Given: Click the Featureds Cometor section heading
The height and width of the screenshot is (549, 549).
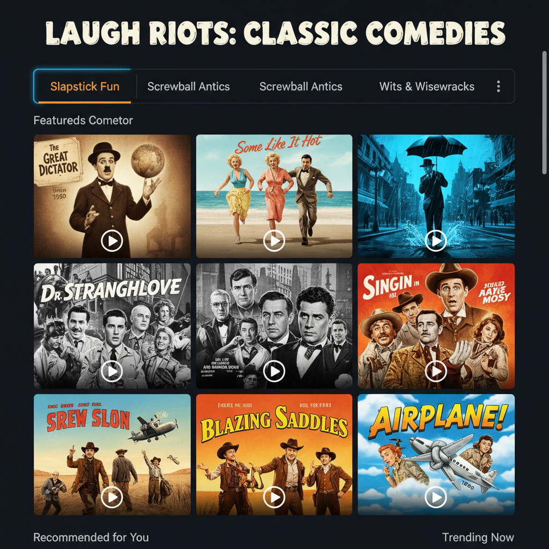Looking at the screenshot, I should pos(83,121).
